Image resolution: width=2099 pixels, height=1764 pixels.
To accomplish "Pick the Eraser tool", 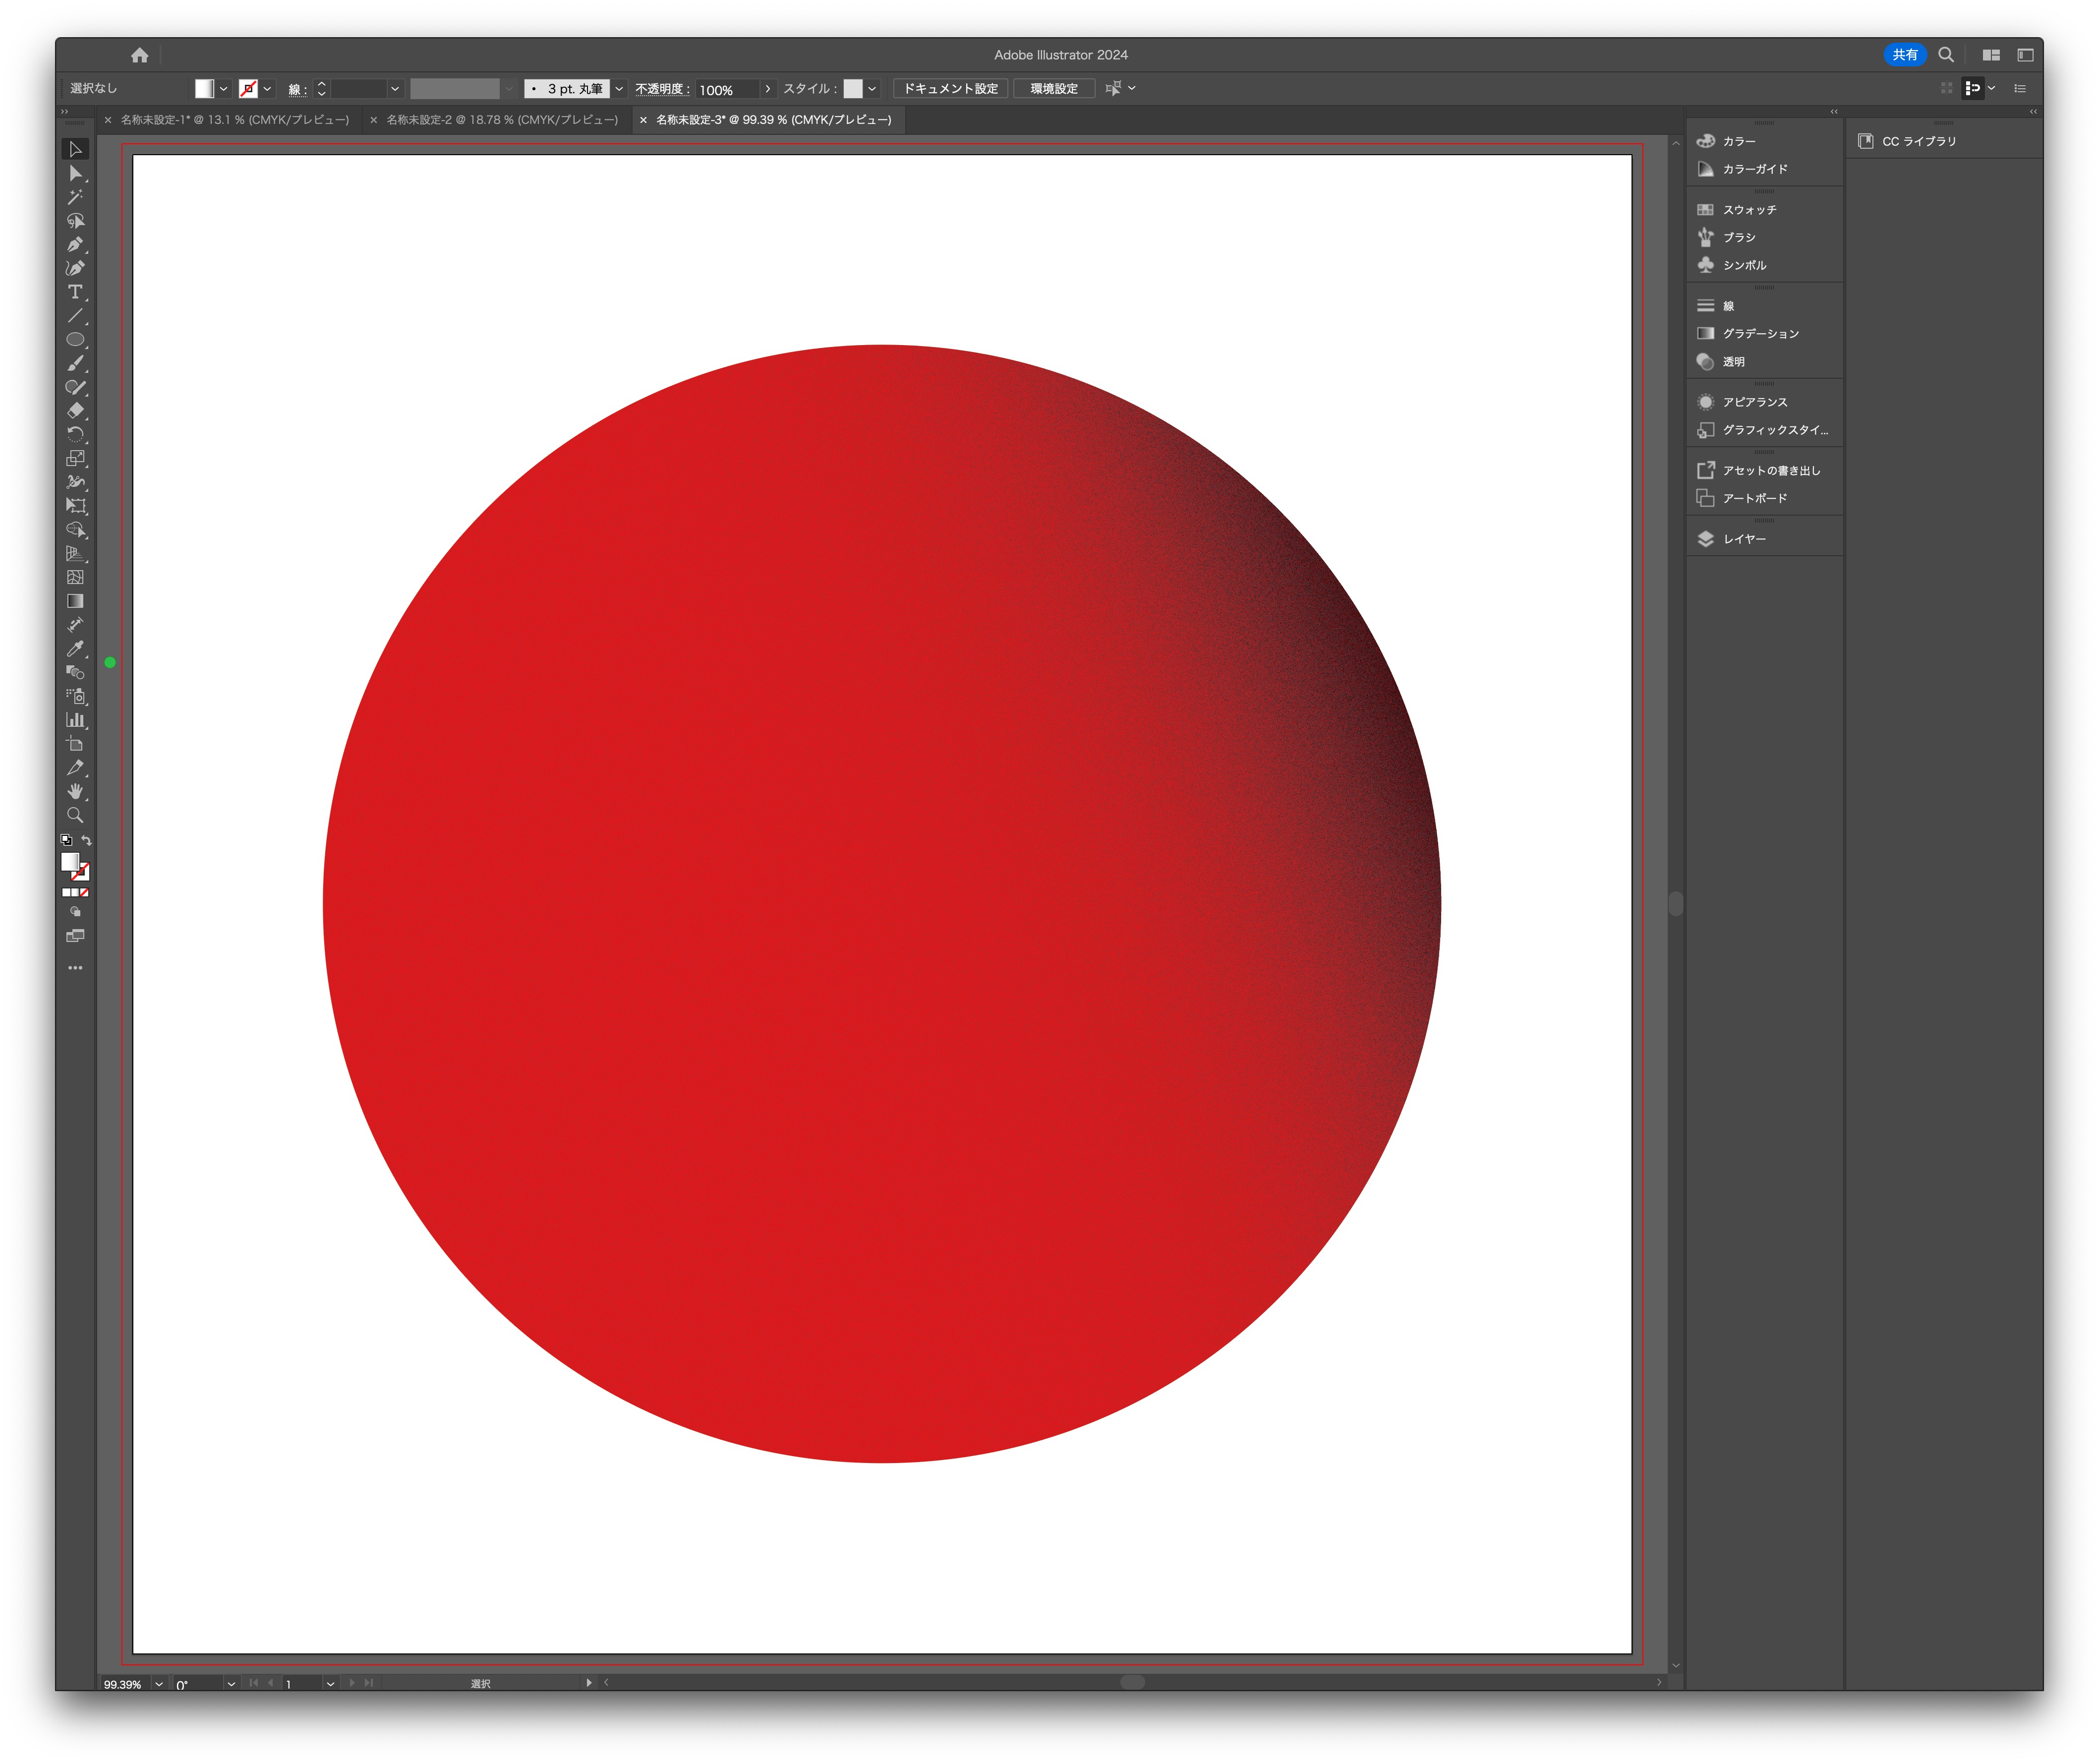I will [75, 411].
